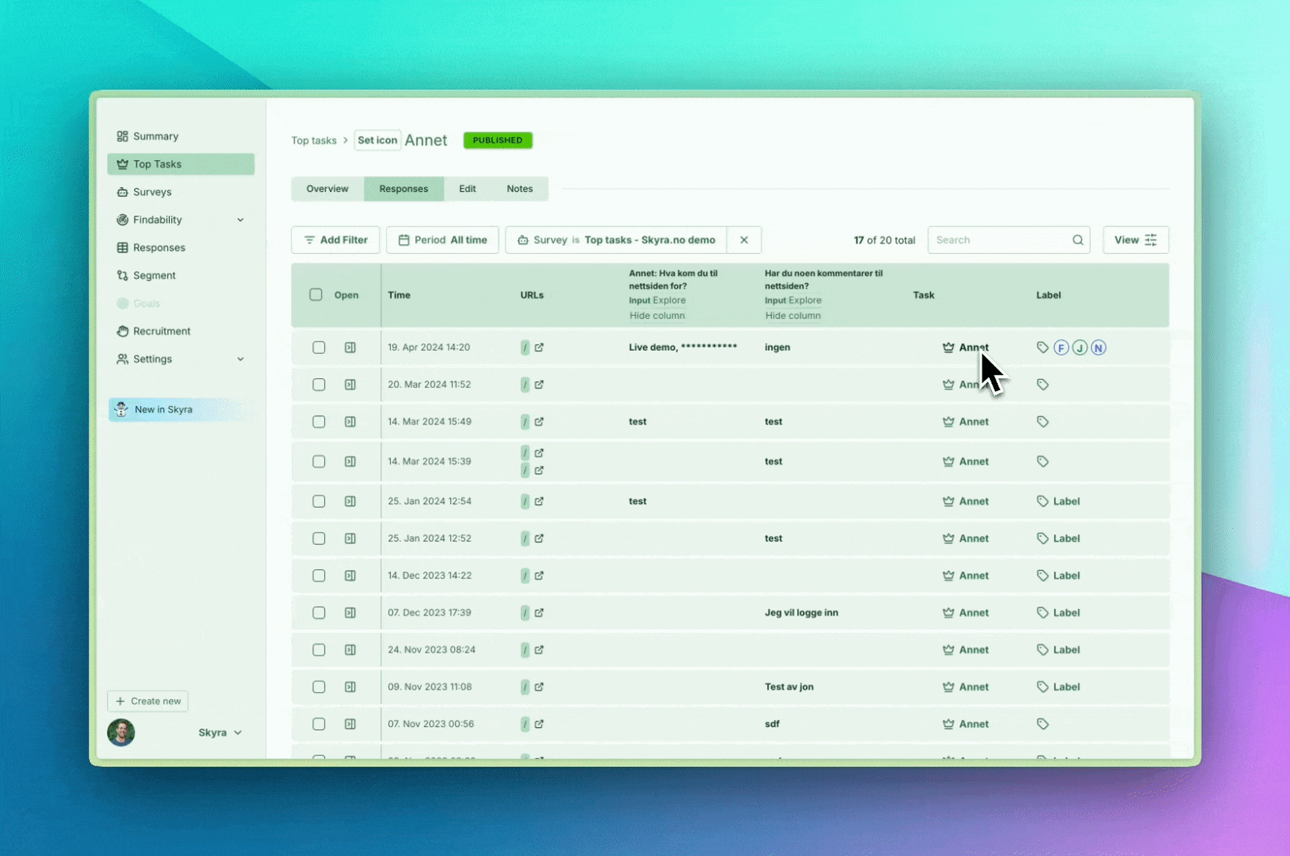Check the 24. Nov 2023 08:24 row checkbox
The width and height of the screenshot is (1290, 856).
click(x=319, y=650)
